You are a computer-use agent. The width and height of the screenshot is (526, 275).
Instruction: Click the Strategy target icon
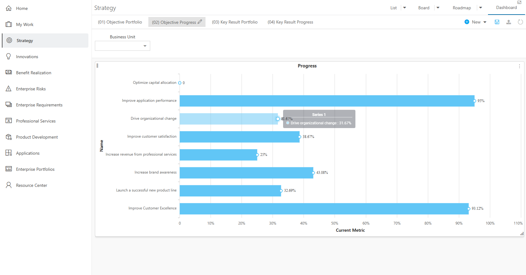(x=9, y=41)
